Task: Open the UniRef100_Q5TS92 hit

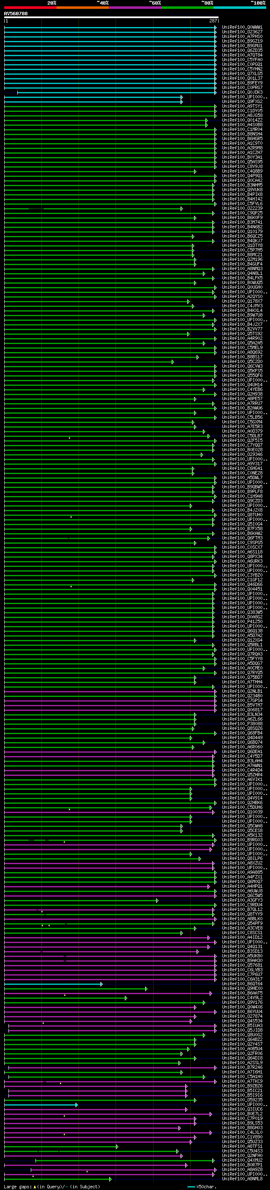Action: click(242, 333)
